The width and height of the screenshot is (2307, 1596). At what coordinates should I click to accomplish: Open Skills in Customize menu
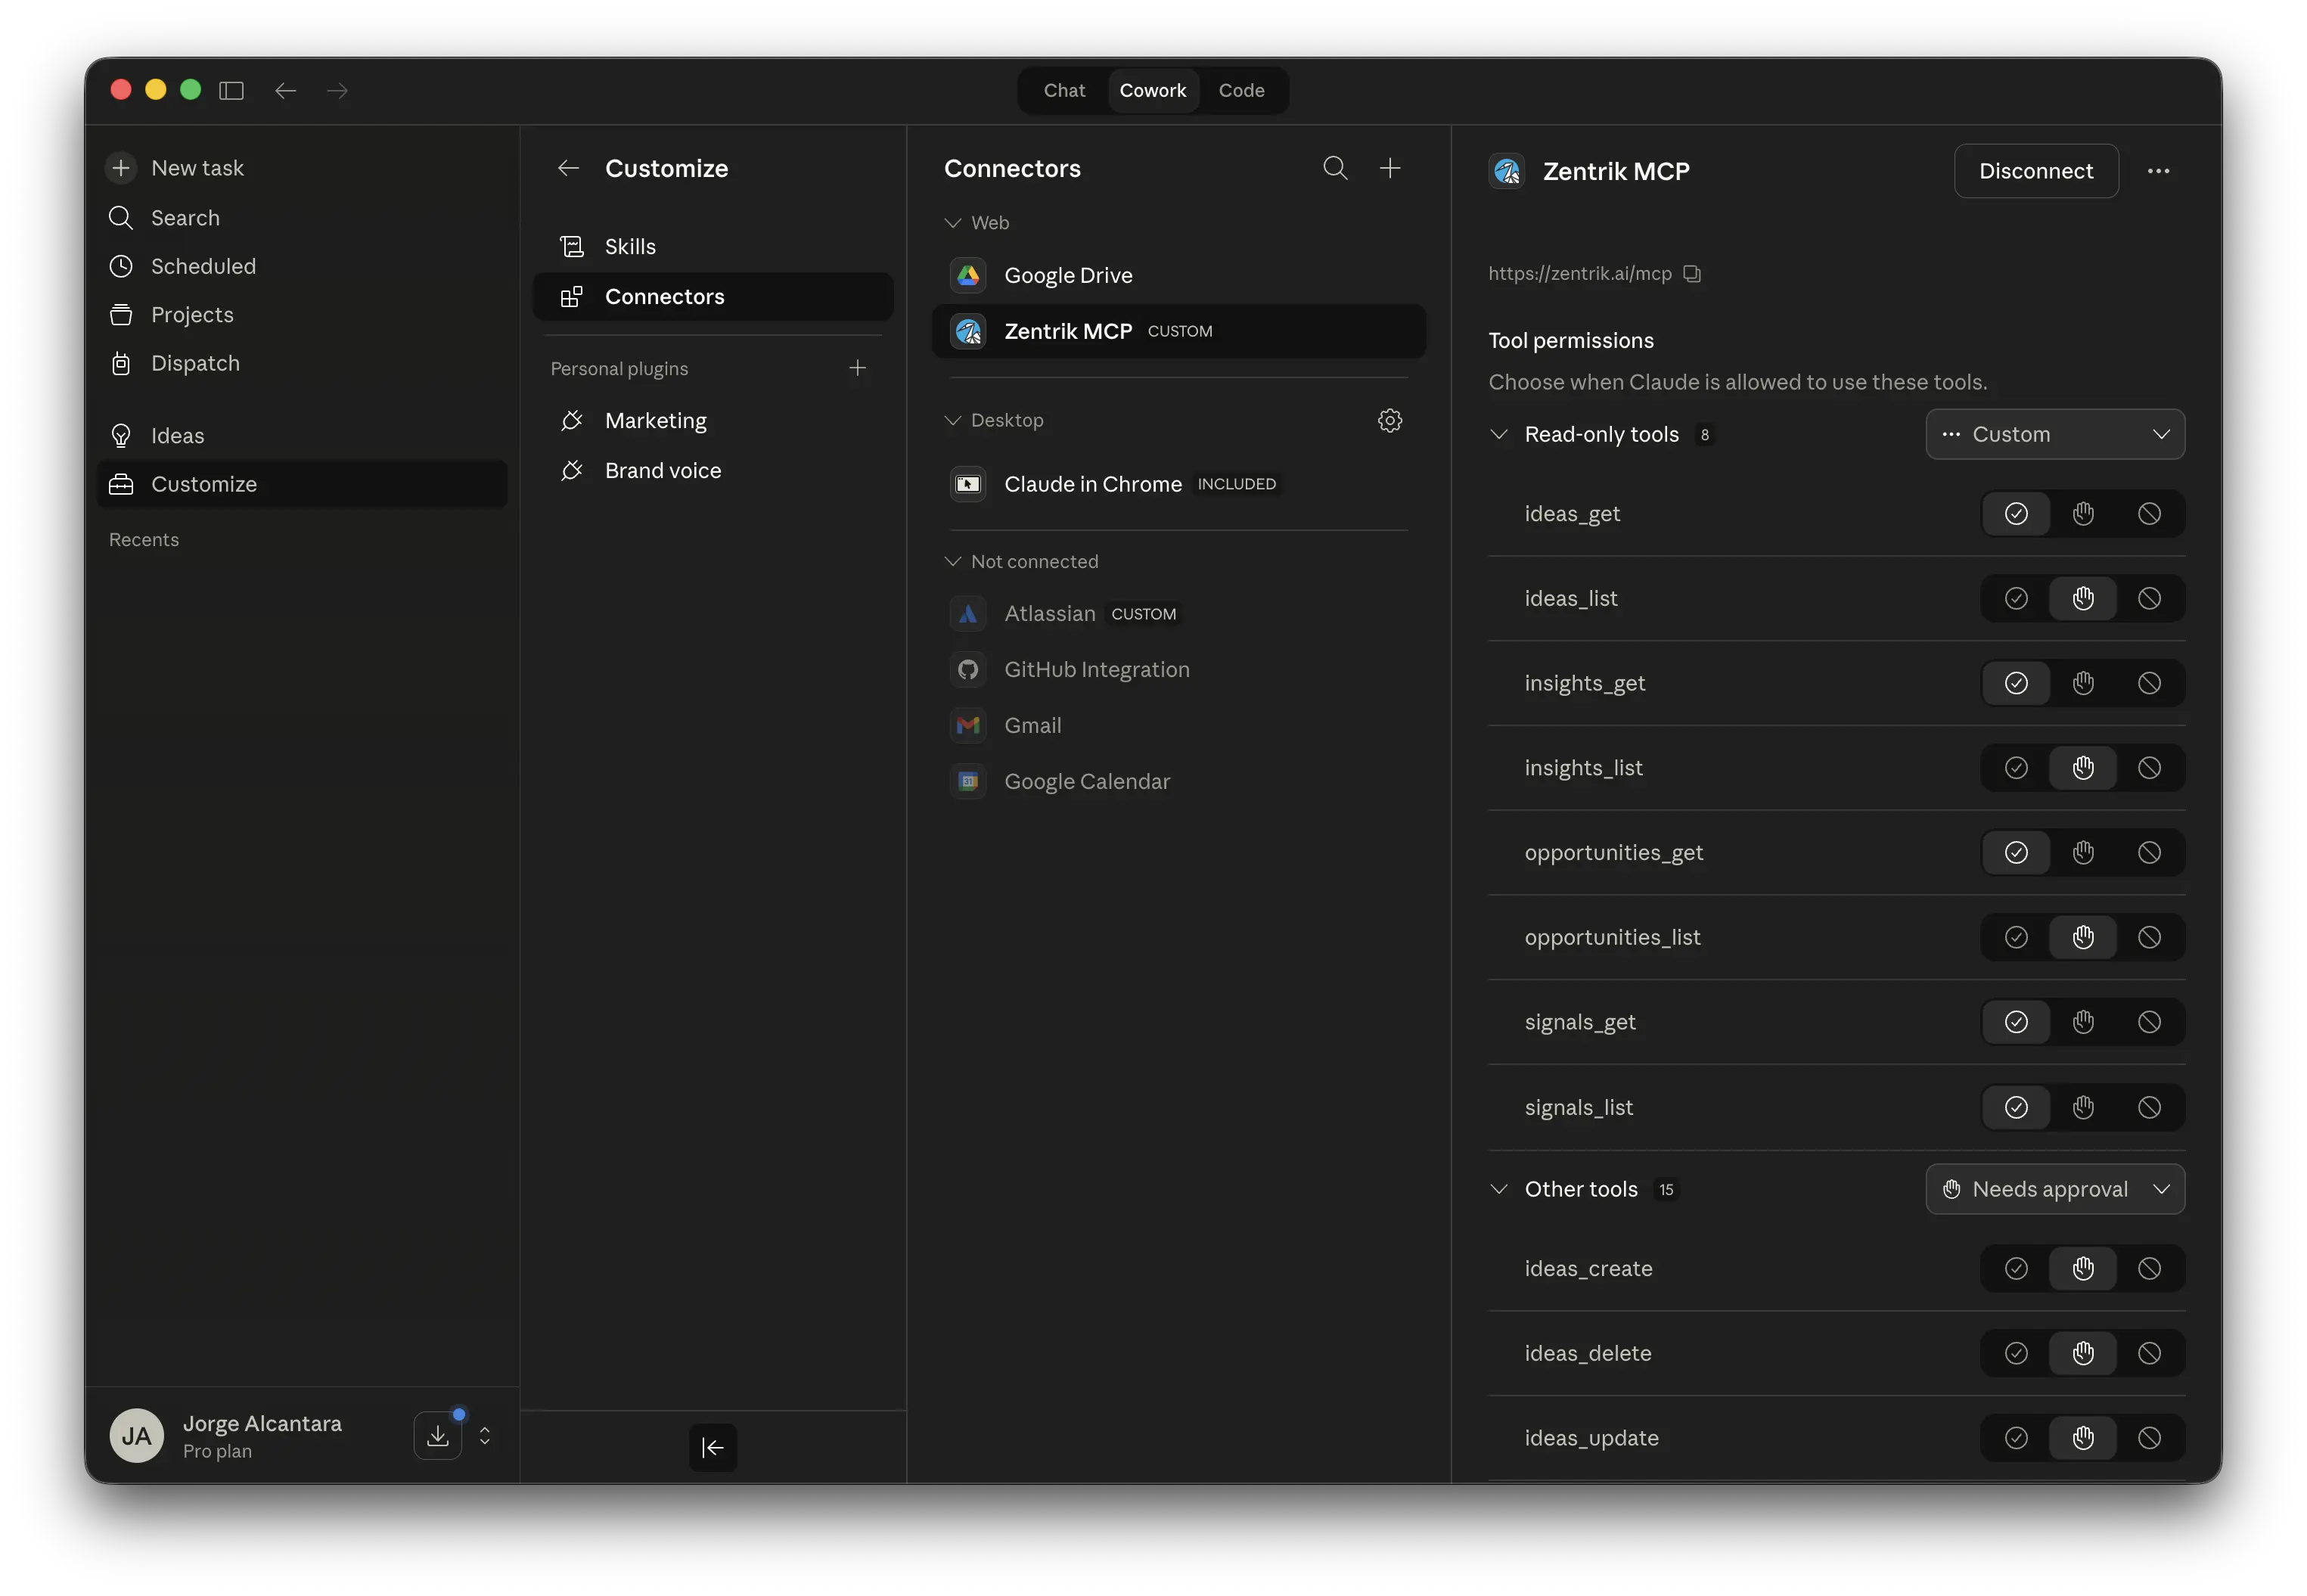coord(630,247)
